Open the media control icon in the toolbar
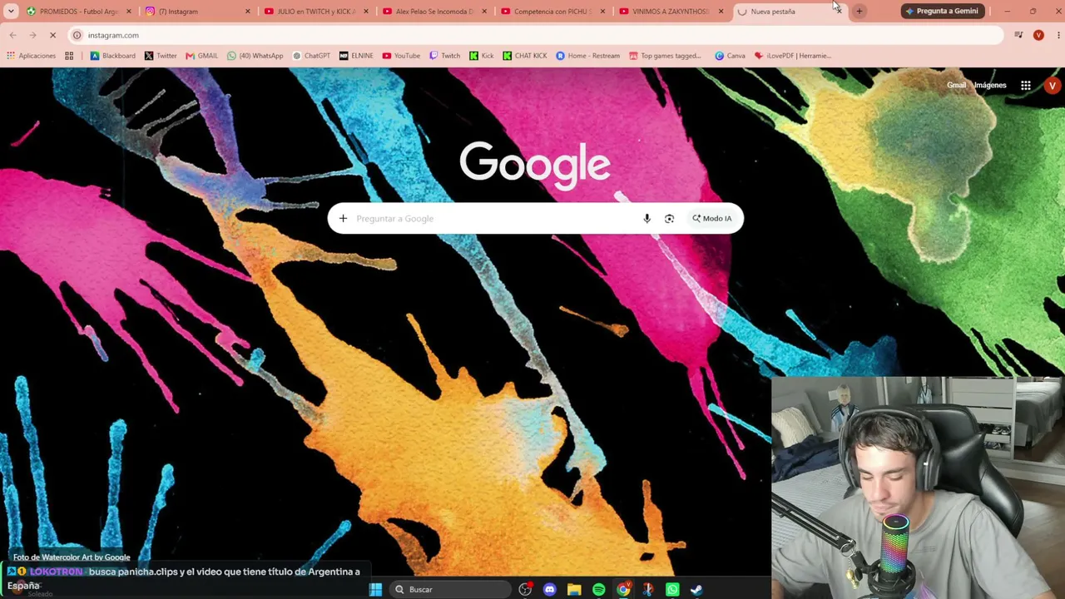Viewport: 1065px width, 599px height. [1018, 35]
